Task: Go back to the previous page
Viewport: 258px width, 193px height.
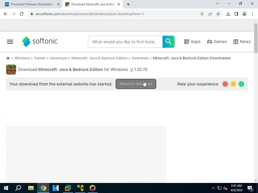Action: point(6,14)
